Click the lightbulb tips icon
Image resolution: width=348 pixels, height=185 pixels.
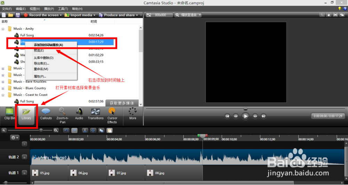[x=339, y=9]
